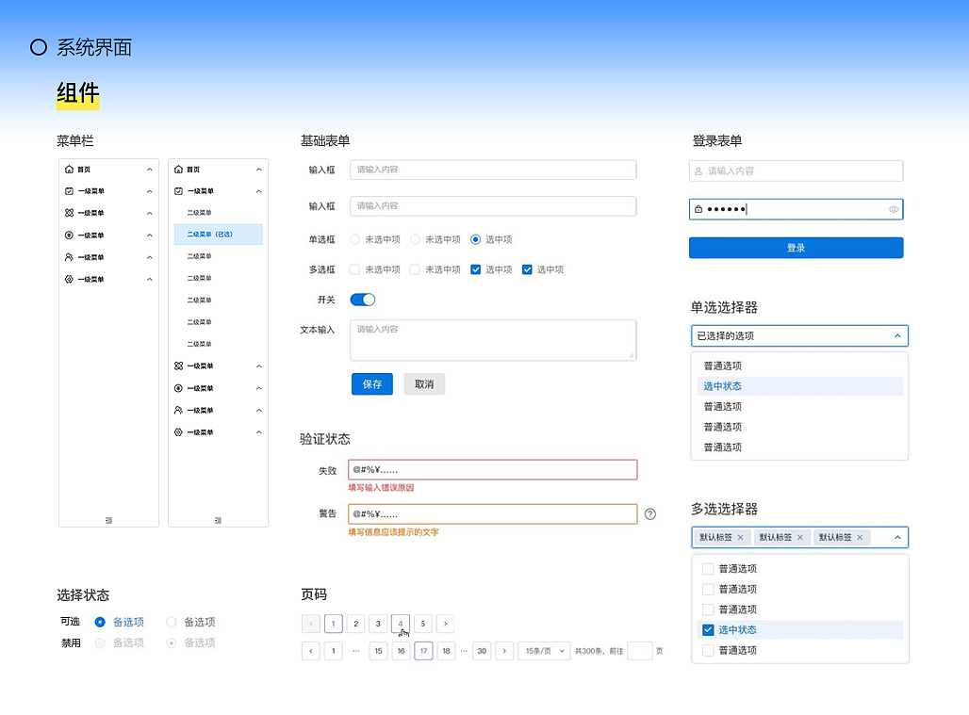Collapse the 一级菜单 chevron above the 二级菜单 list
The height and width of the screenshot is (715, 969).
tap(259, 191)
